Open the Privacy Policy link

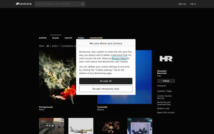point(119,58)
